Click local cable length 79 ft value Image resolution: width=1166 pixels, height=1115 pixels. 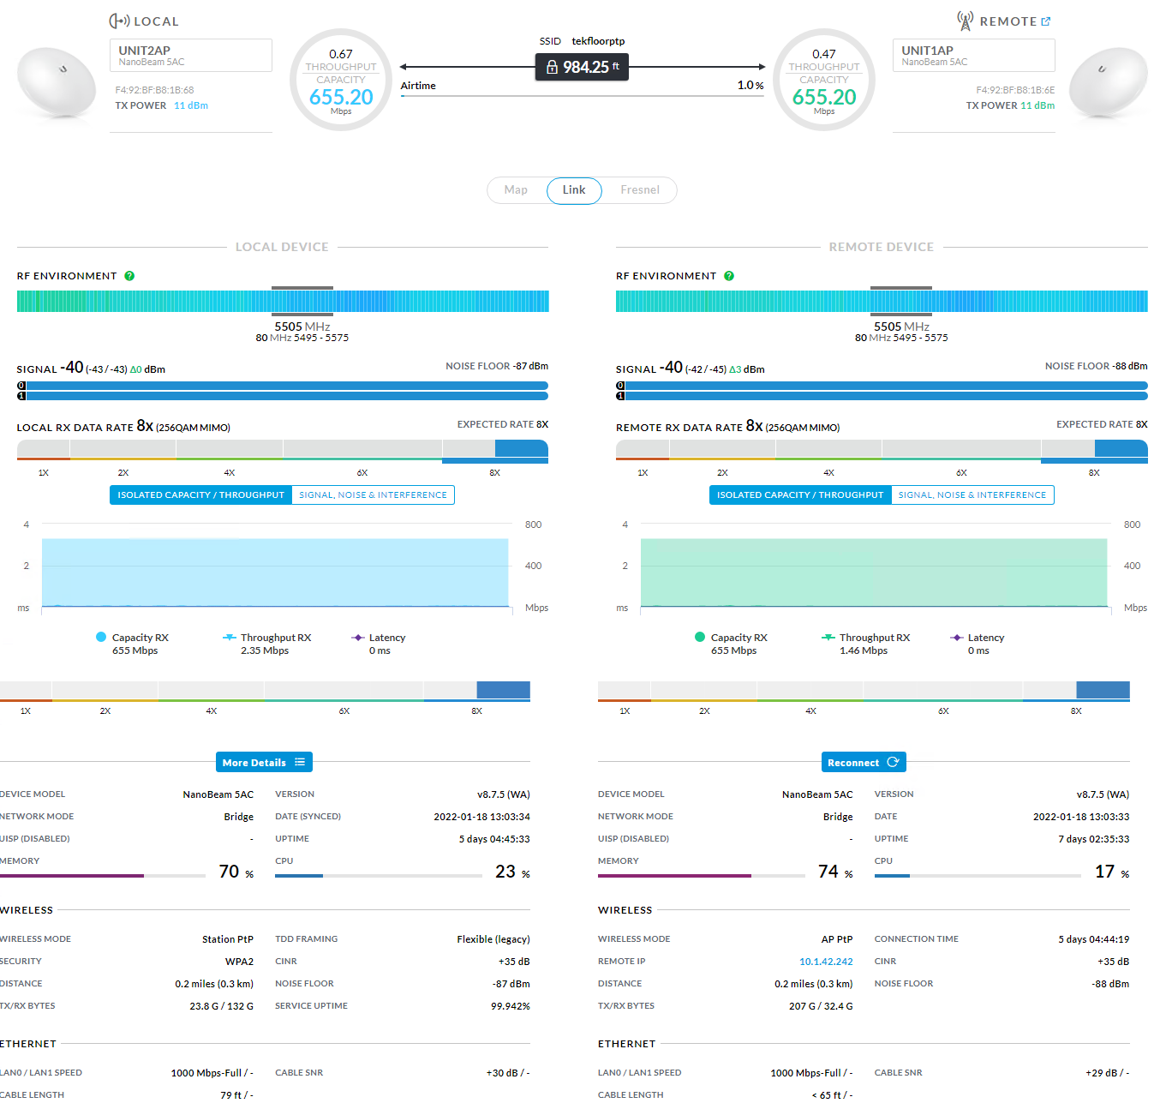[x=236, y=1095]
